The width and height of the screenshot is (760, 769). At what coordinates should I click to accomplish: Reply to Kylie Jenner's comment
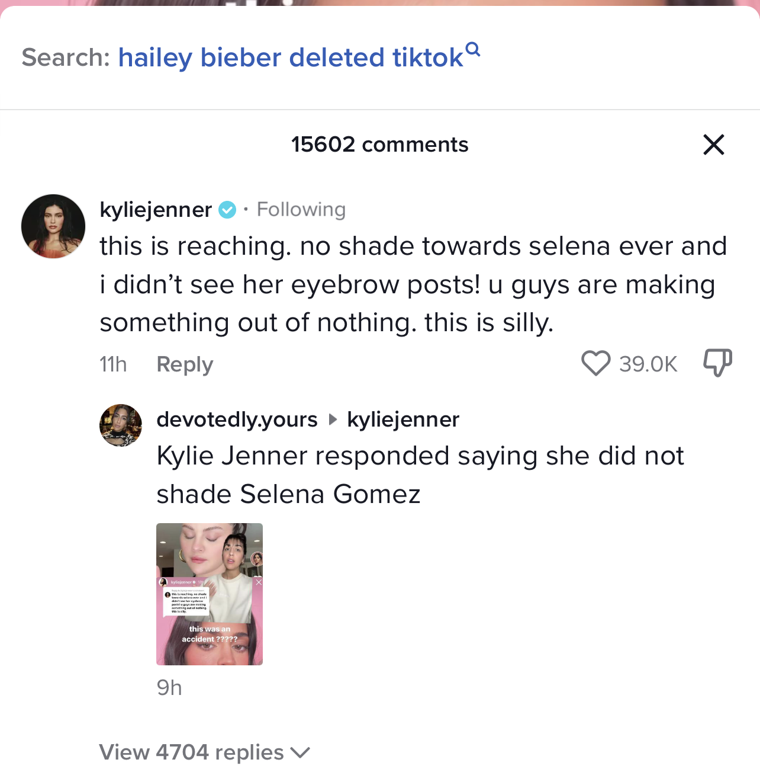(x=185, y=364)
